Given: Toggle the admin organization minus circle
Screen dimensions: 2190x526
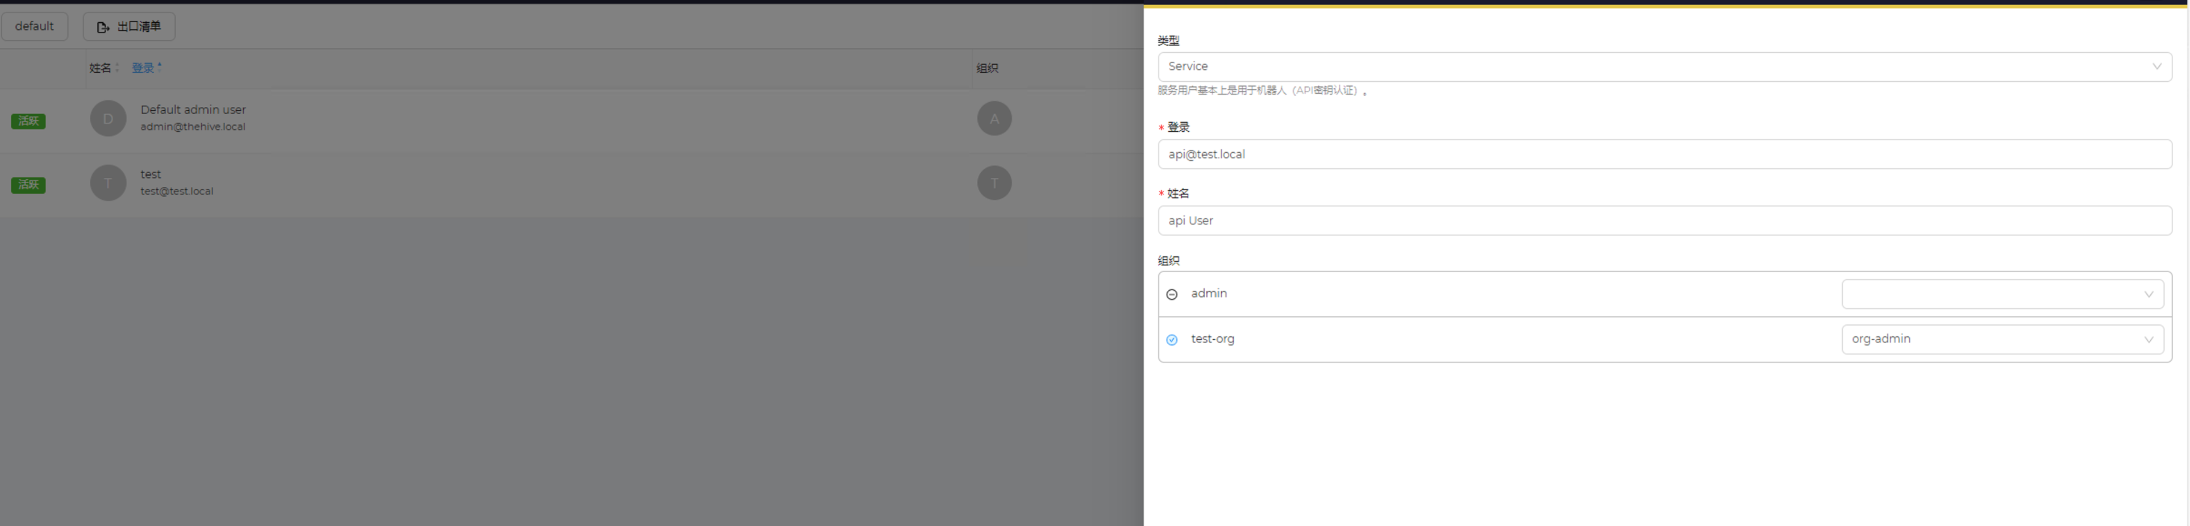Looking at the screenshot, I should click(1172, 295).
